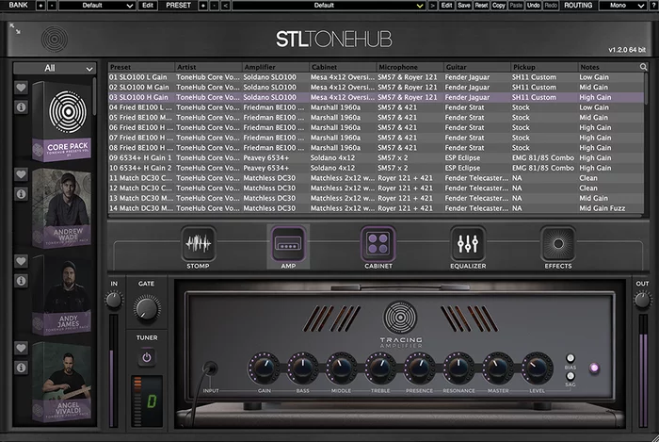Go to previous preset arrow
Viewport: 659px width, 442px height.
point(225,6)
